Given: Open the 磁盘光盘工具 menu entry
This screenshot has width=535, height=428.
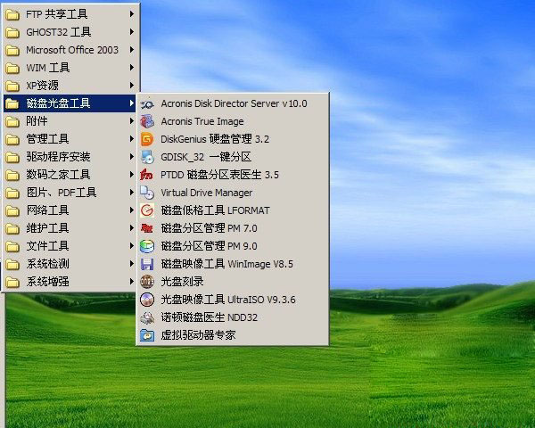Looking at the screenshot, I should pos(70,103).
